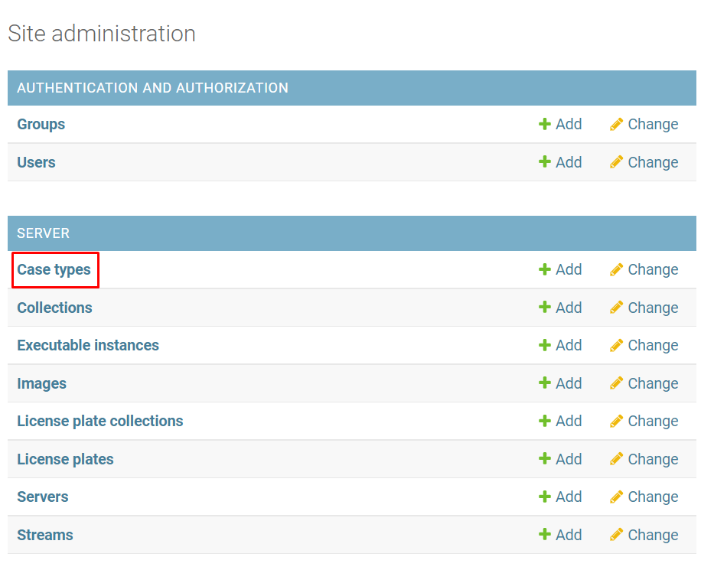
Task: Open Executable instances page
Action: click(88, 345)
